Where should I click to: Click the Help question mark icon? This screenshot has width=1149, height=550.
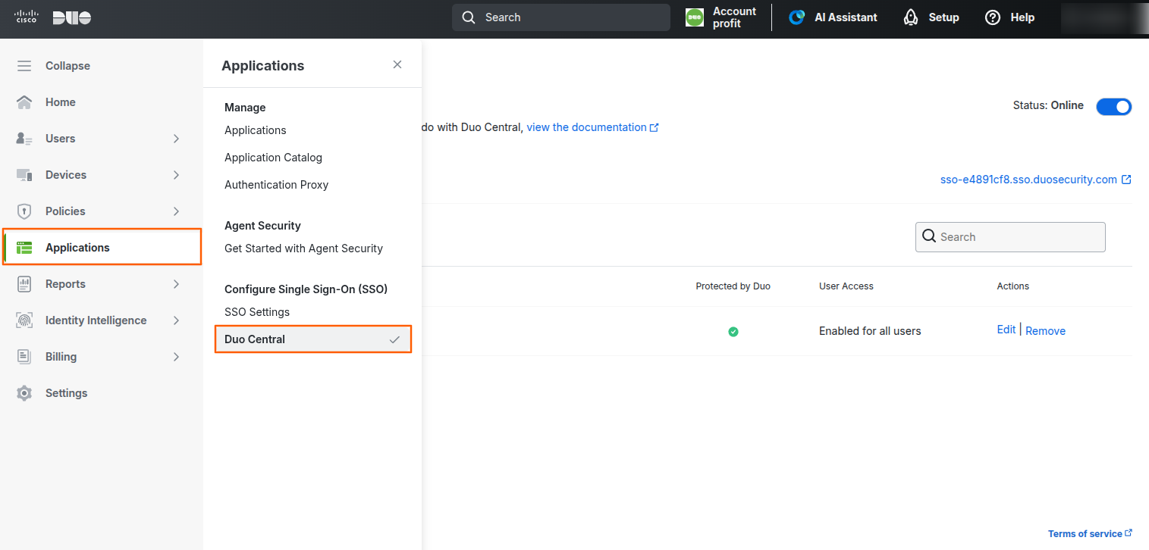[993, 17]
